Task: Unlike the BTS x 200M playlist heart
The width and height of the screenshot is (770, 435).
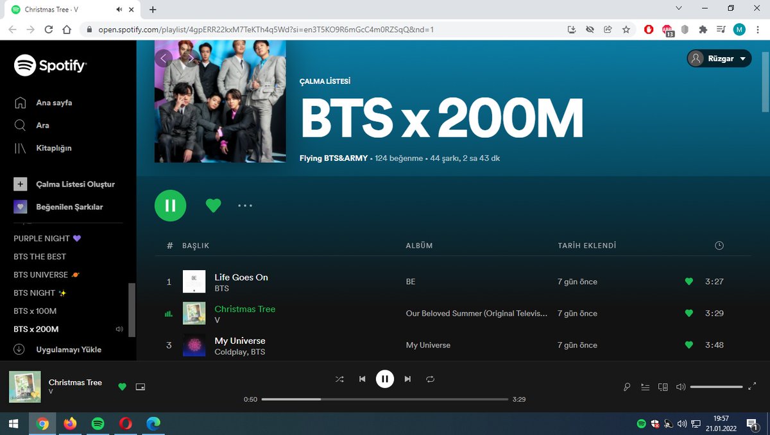Action: (213, 205)
